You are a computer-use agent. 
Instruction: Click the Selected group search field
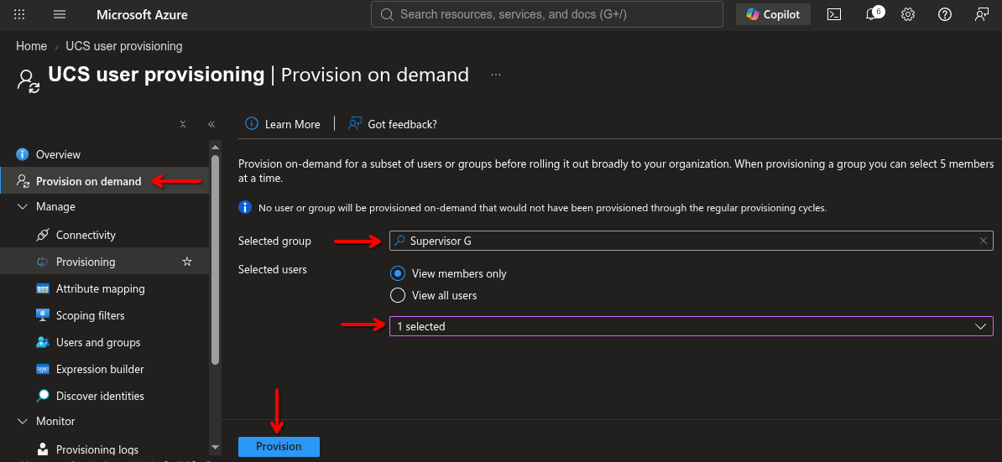(691, 241)
